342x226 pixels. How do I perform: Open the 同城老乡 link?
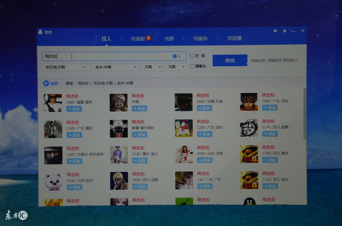tap(275, 60)
